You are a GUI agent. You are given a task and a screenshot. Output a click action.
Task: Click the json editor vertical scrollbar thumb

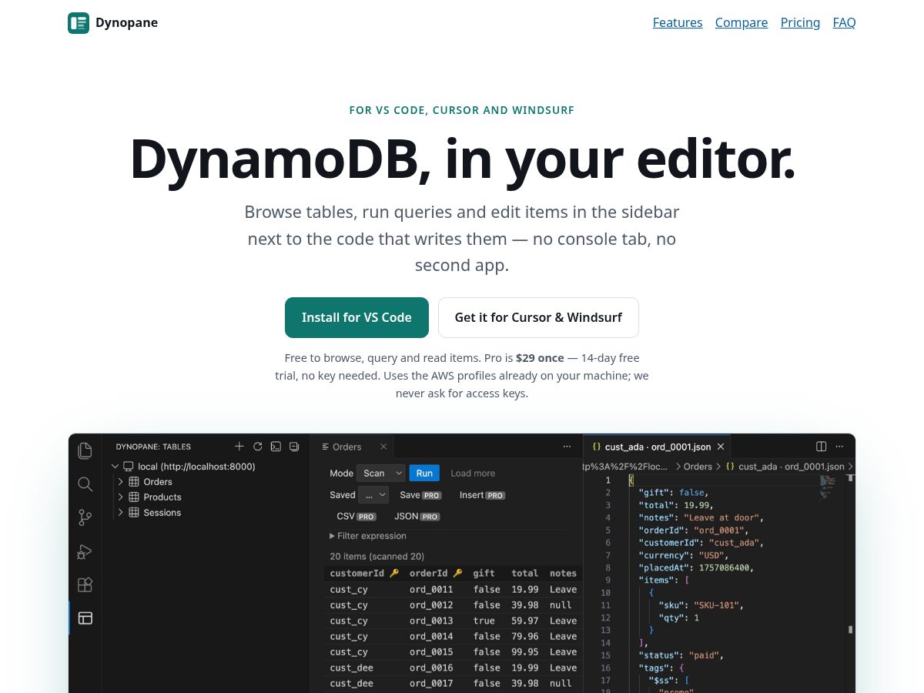click(851, 629)
